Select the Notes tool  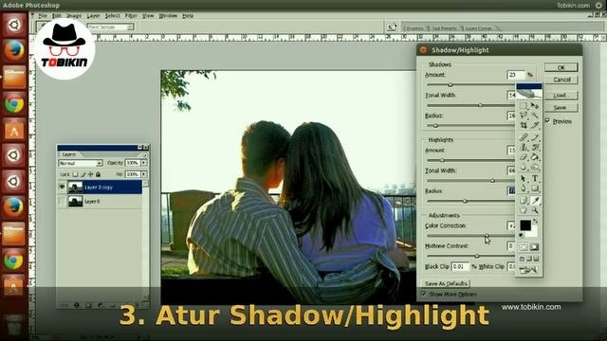(524, 200)
